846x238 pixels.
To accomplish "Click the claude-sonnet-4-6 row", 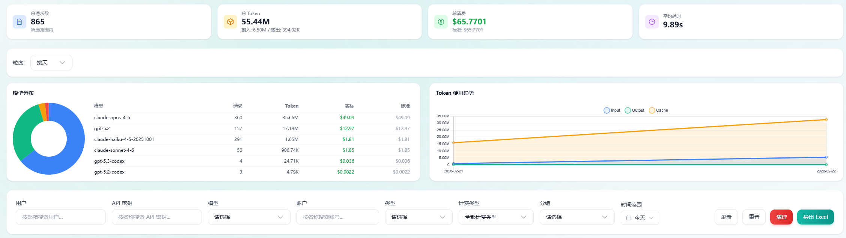I will click(x=252, y=150).
